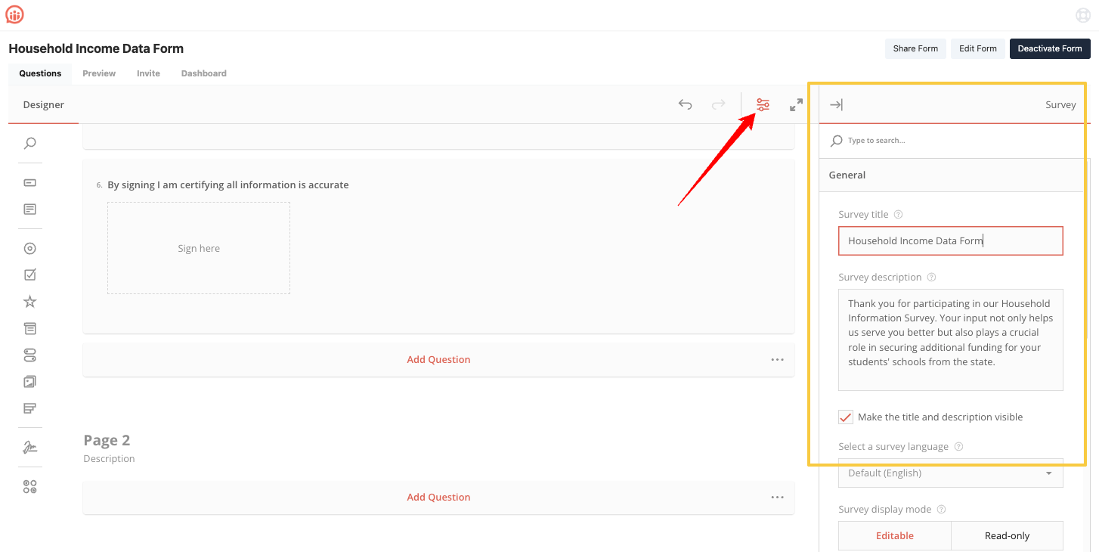Open the Dashboard tab
This screenshot has width=1099, height=552.
203,73
